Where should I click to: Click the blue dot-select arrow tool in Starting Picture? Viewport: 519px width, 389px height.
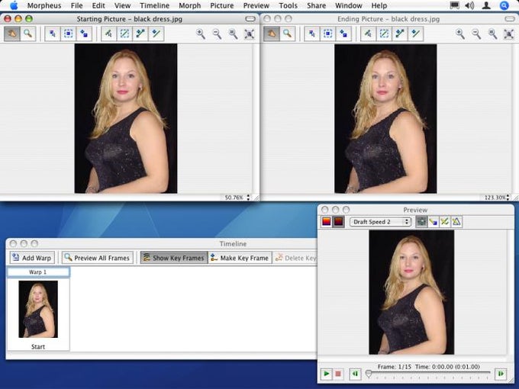pyautogui.click(x=53, y=34)
